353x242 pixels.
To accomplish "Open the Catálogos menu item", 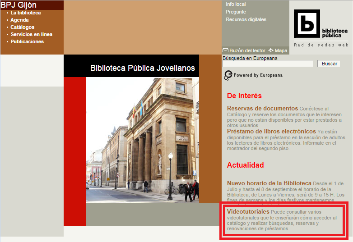I will pos(23,27).
